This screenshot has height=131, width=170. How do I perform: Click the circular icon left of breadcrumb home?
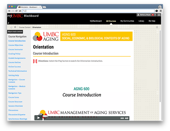click(x=12, y=27)
